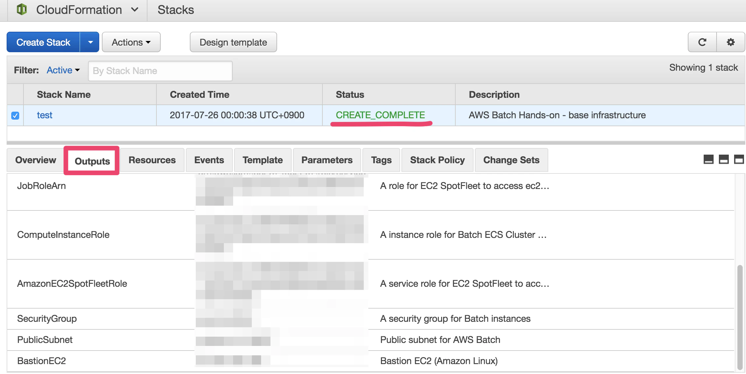
Task: Click the CREATE_COMPLETE status text
Action: [x=380, y=115]
